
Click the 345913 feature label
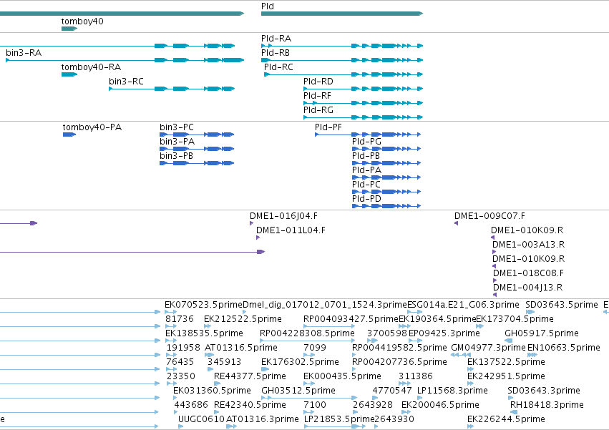[225, 363]
